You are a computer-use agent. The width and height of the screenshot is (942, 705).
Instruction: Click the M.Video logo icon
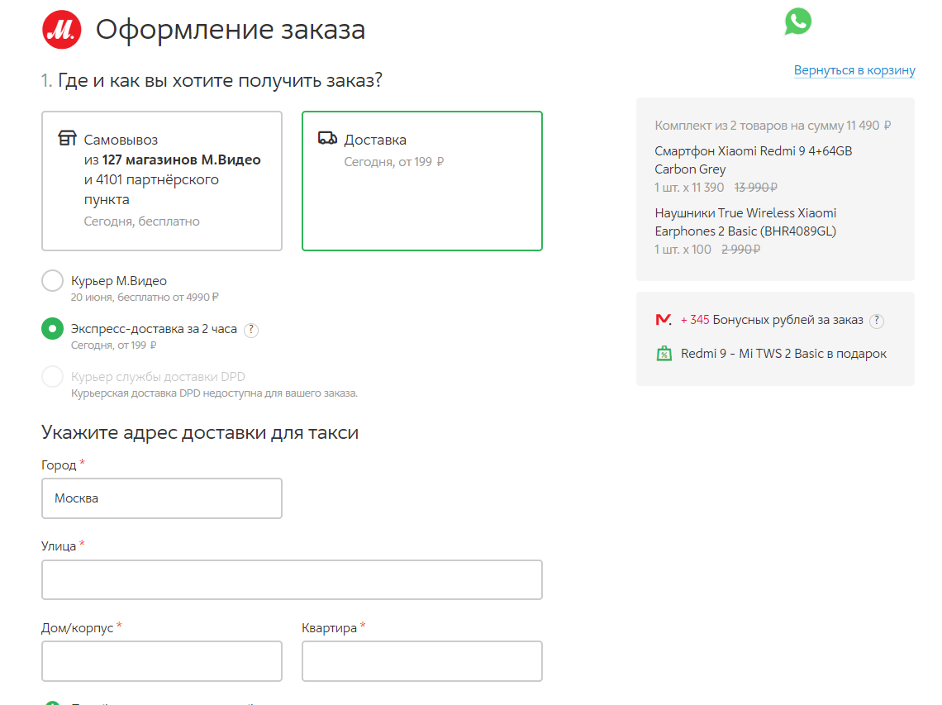(x=60, y=29)
